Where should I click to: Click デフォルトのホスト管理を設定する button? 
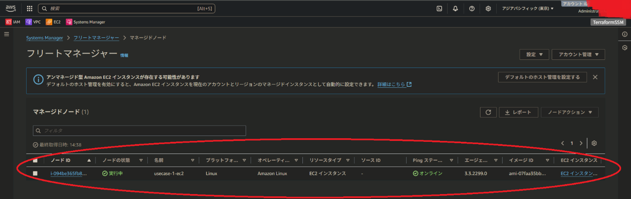click(x=542, y=77)
